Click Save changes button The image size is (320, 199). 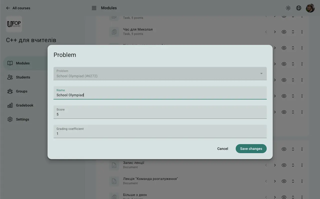251,149
